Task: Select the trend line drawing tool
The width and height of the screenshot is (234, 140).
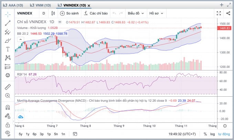Action: tap(8, 23)
